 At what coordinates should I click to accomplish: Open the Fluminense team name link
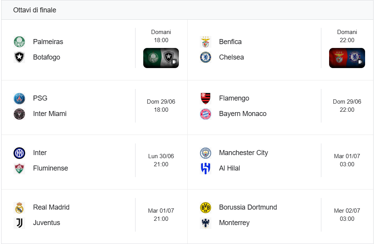[51, 168]
